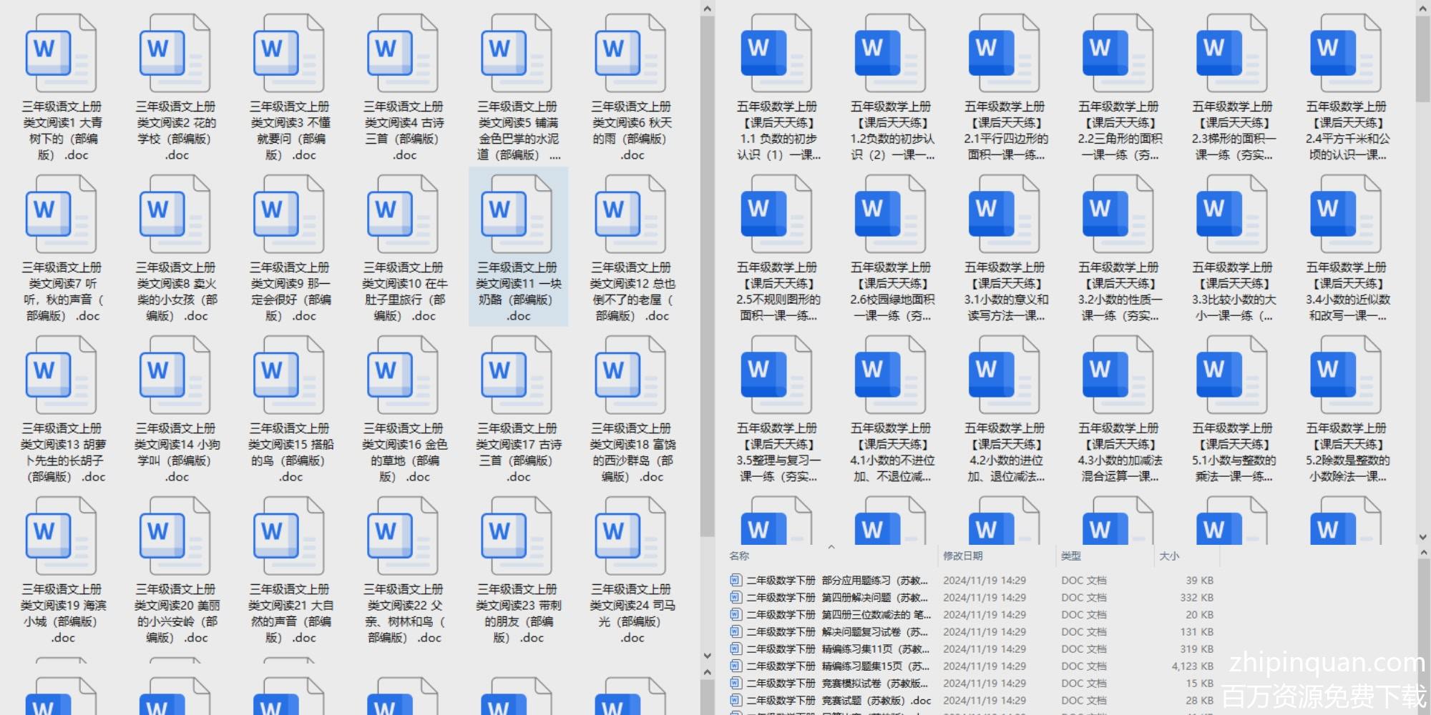Select the 类文阅读17 古诗三首 document icon
This screenshot has width=1431, height=715.
[516, 375]
